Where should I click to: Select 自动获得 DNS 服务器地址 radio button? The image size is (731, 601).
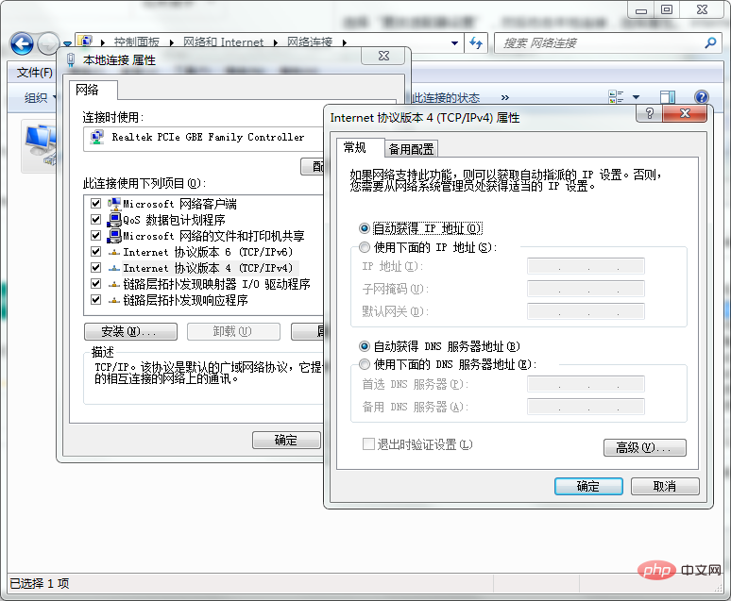(365, 346)
